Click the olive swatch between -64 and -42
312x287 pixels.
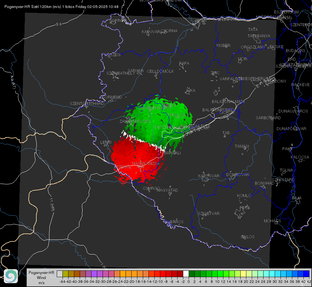point(65,274)
